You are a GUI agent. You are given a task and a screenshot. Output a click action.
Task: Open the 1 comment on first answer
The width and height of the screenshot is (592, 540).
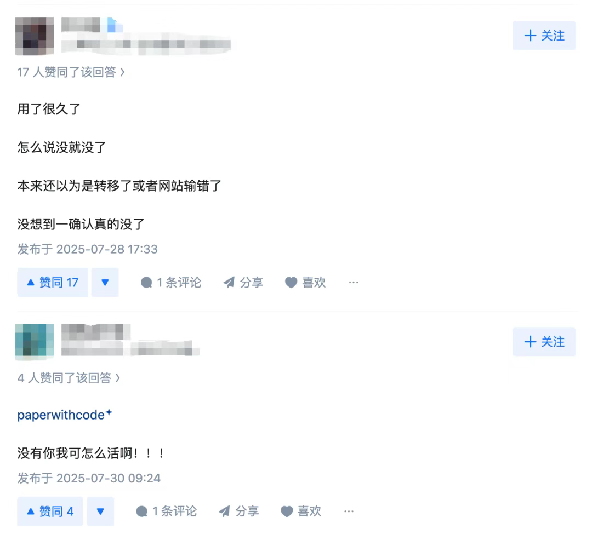click(x=171, y=283)
